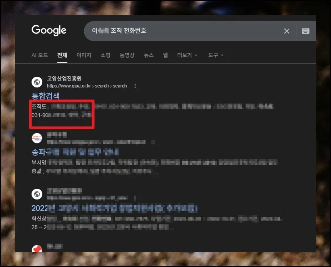Open the 통합검색 result link

46,96
